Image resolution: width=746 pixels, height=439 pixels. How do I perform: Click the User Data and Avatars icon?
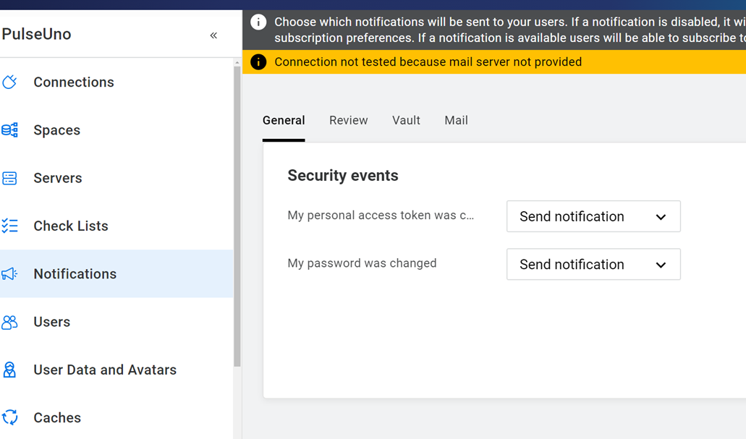click(x=9, y=370)
